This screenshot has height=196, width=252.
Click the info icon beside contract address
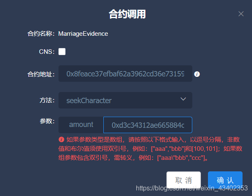(x=197, y=74)
